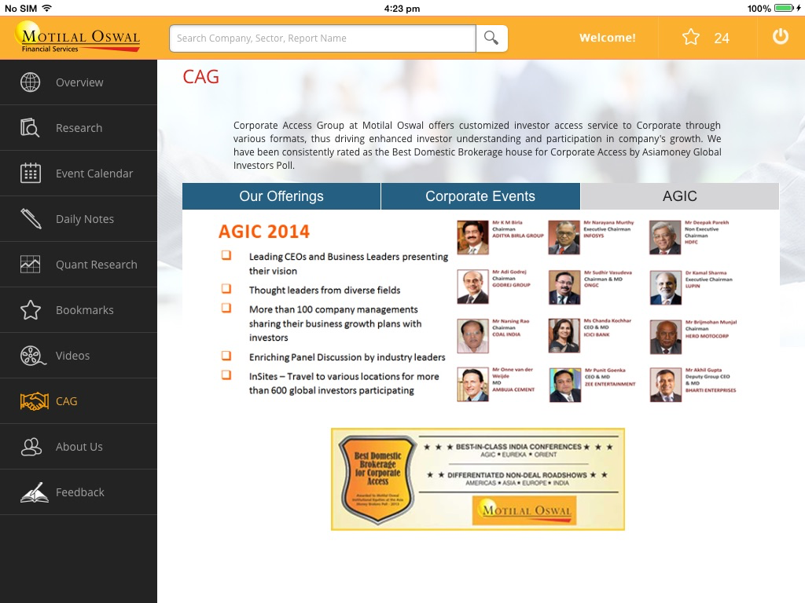Tap Mr Onne van der Weijde's photo
Image resolution: width=805 pixels, height=603 pixels.
pyautogui.click(x=472, y=385)
